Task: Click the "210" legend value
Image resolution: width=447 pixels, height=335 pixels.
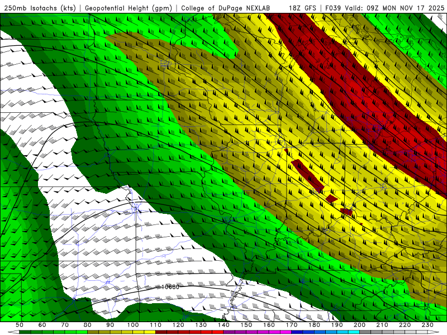Action: coord(382,325)
